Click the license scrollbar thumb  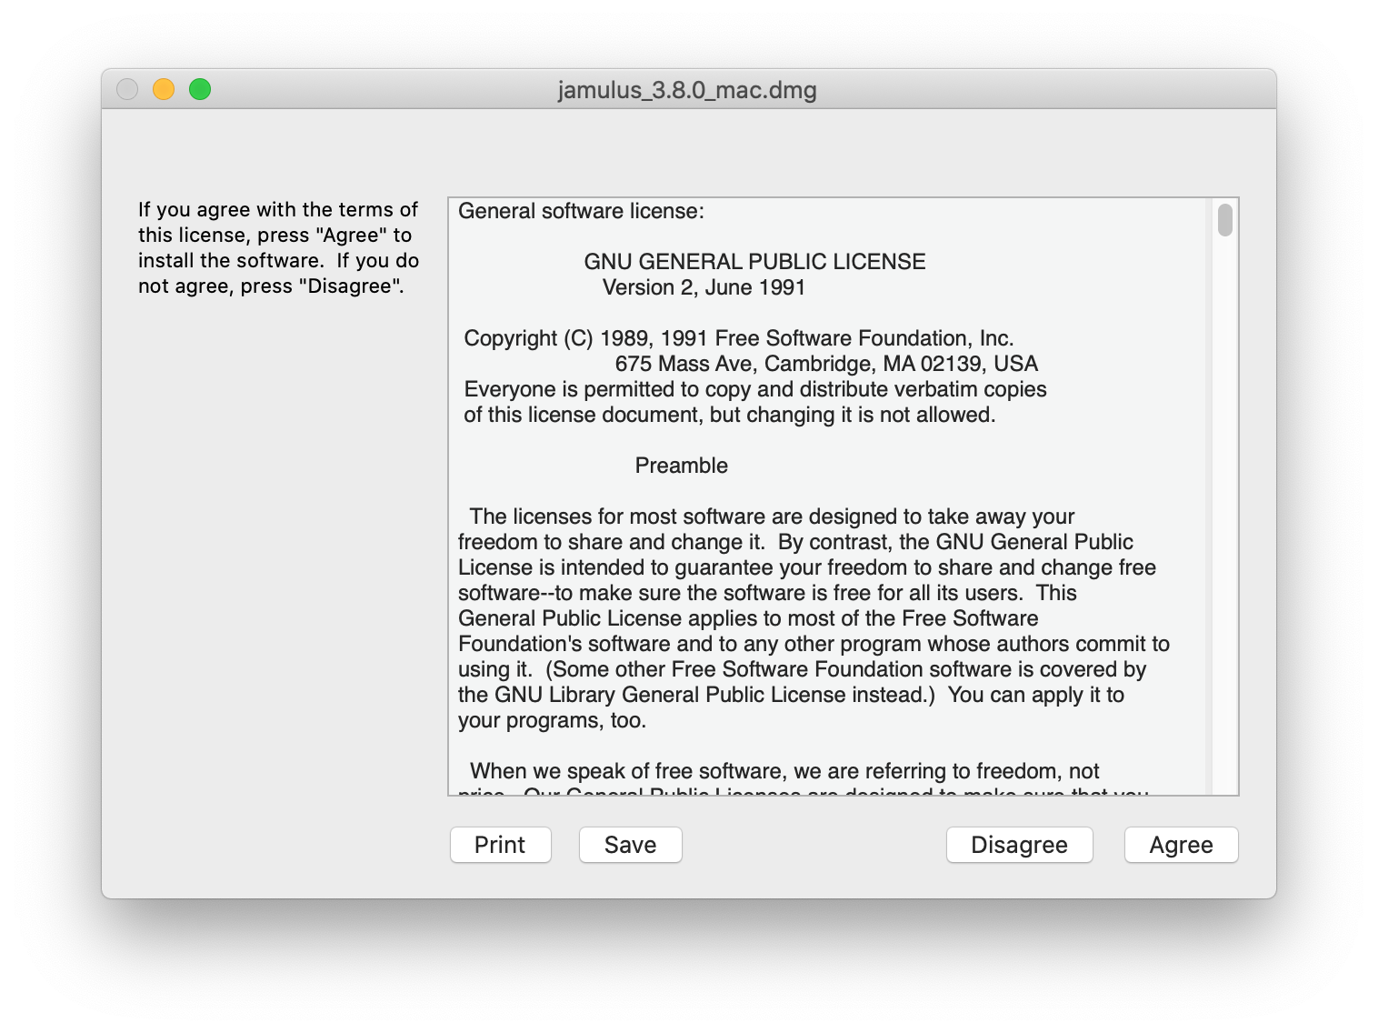(x=1224, y=220)
